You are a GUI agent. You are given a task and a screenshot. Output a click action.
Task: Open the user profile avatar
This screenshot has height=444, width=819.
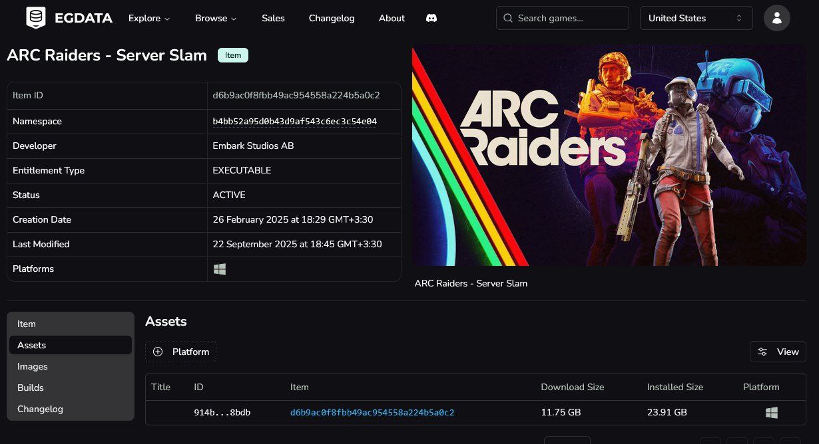777,18
